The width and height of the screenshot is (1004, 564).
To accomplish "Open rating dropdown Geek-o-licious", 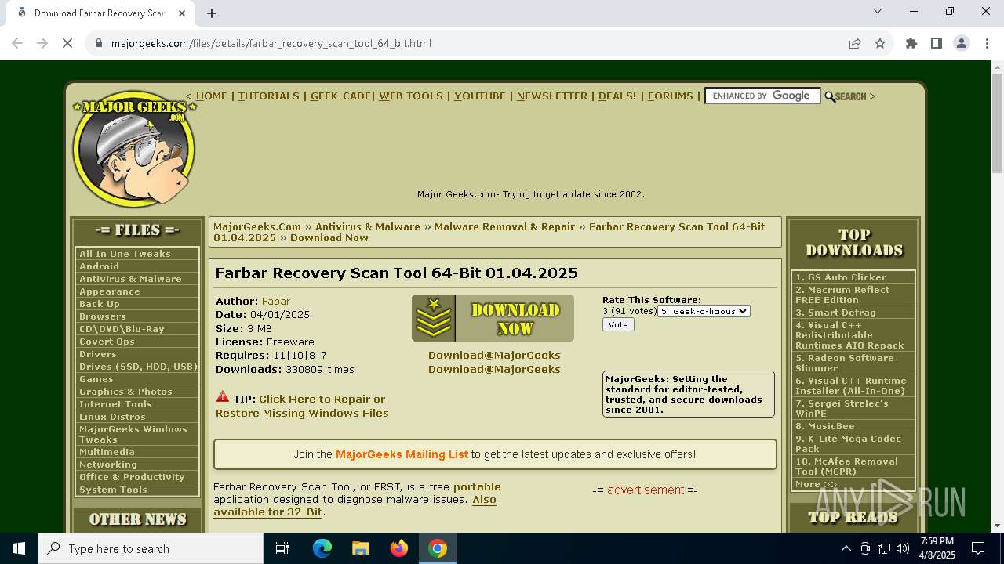I will [704, 311].
